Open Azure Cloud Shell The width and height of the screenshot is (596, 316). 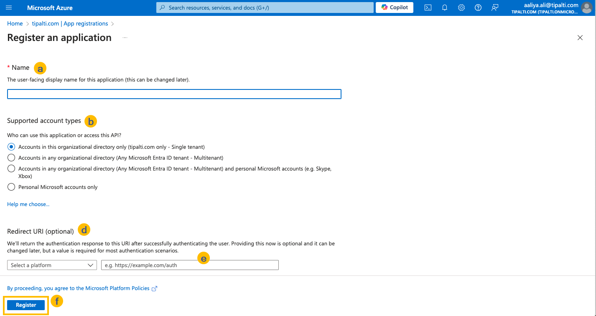[x=428, y=7]
